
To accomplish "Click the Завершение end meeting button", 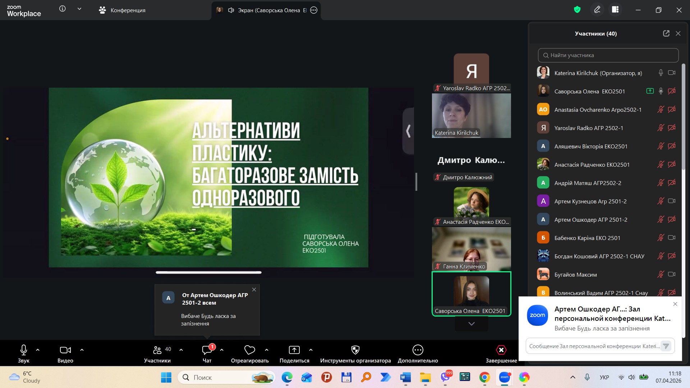I will (501, 350).
